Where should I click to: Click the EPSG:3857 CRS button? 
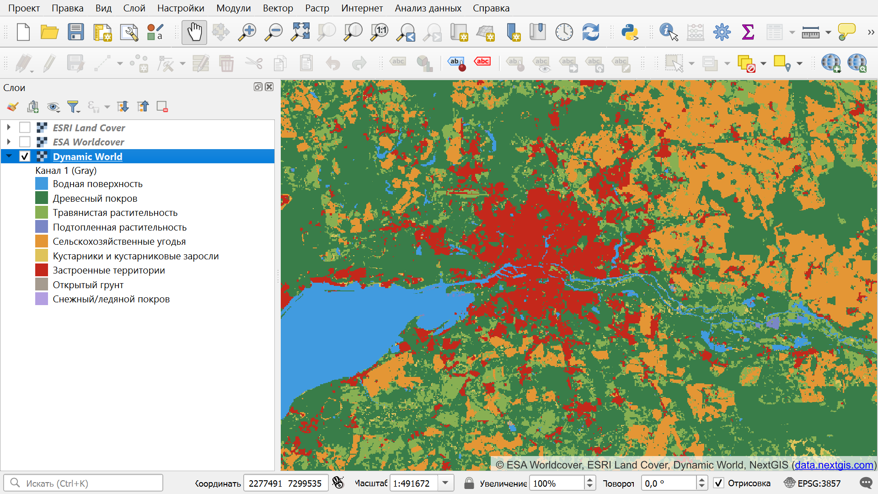tap(812, 483)
